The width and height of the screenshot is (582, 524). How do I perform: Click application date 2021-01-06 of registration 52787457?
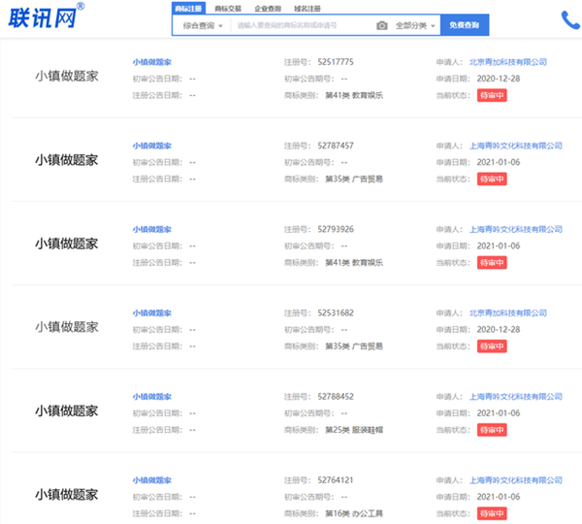[499, 162]
